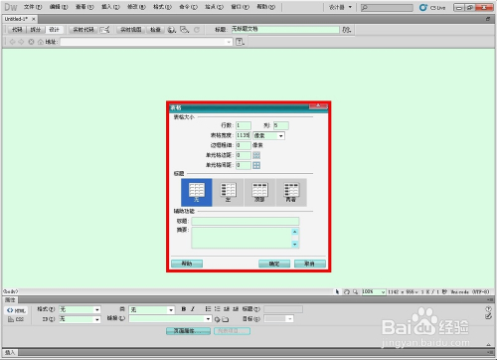Select the pointer tool in status bar
The image size is (497, 360).
(337, 291)
